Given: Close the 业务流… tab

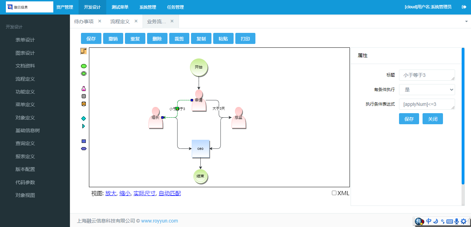Looking at the screenshot, I should pos(172,21).
